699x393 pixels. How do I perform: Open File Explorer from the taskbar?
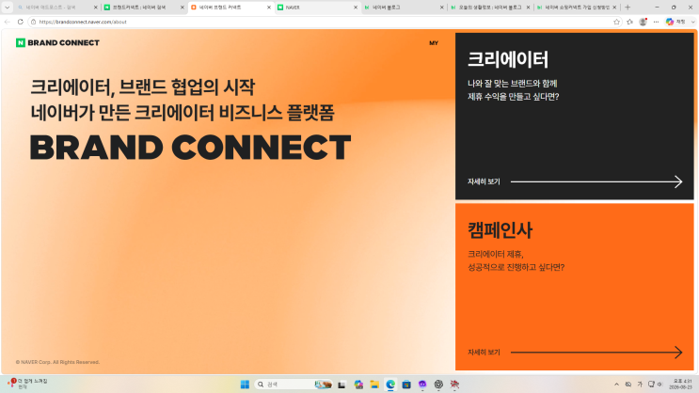coord(374,385)
